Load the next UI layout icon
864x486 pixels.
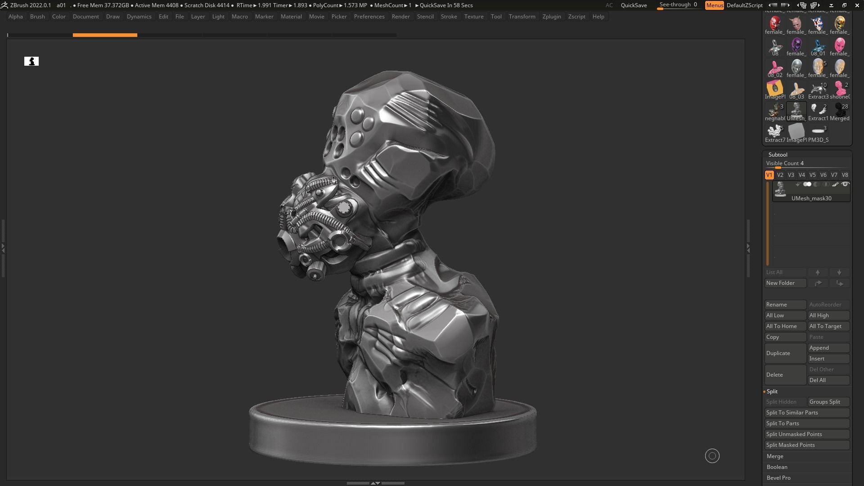click(815, 5)
